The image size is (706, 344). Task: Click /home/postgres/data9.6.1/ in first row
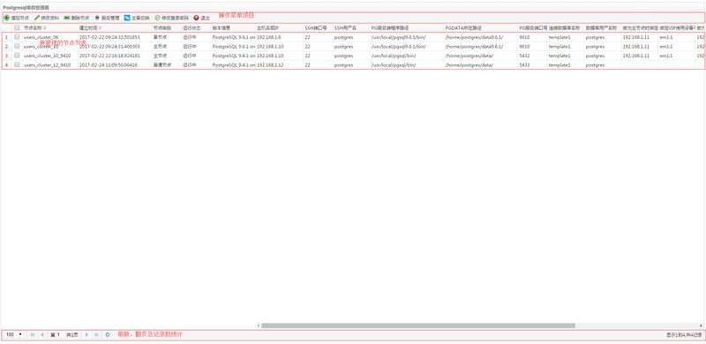(474, 37)
